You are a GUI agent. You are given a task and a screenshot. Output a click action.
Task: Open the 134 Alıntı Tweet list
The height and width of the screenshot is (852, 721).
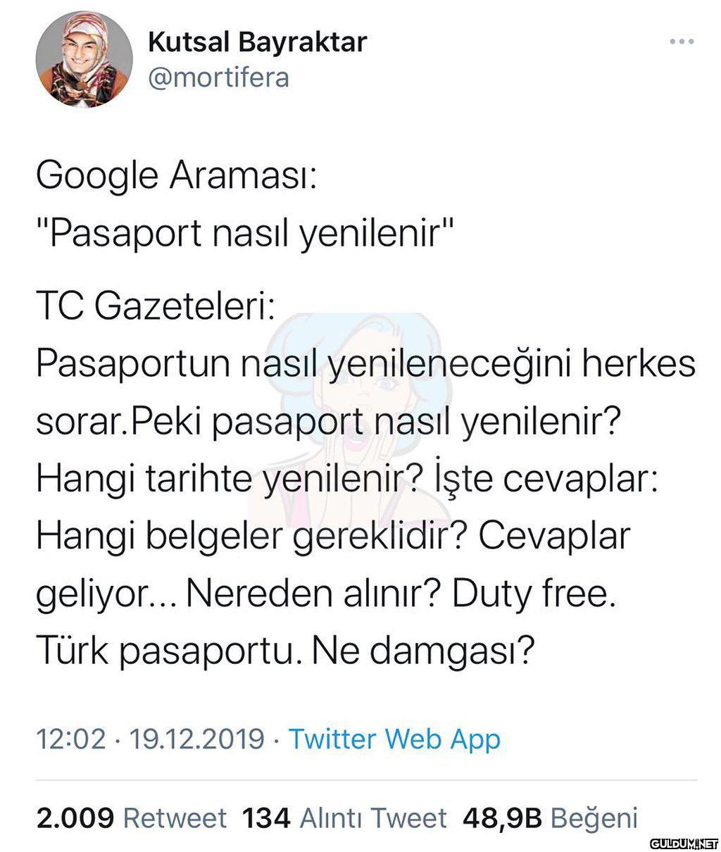click(344, 818)
